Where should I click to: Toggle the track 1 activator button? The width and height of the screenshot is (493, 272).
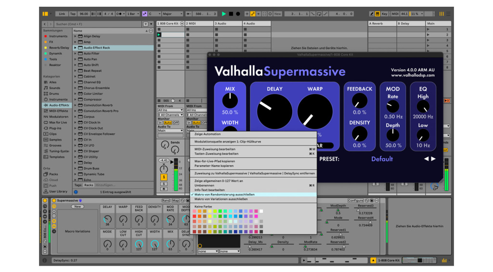coord(164,177)
